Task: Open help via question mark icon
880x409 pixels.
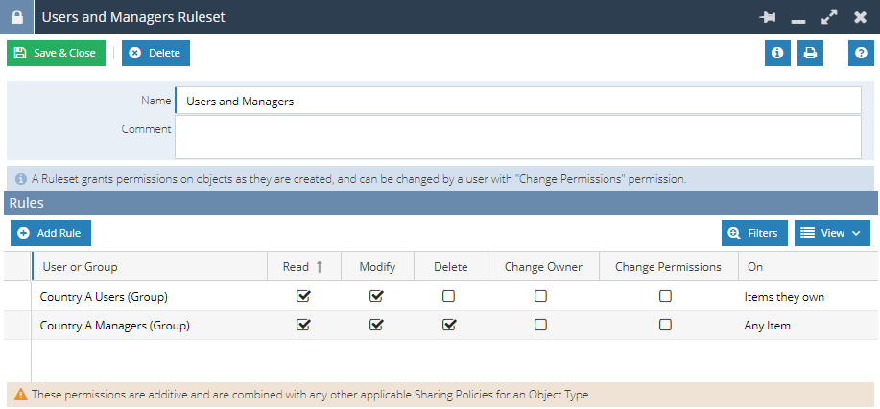Action: point(861,54)
